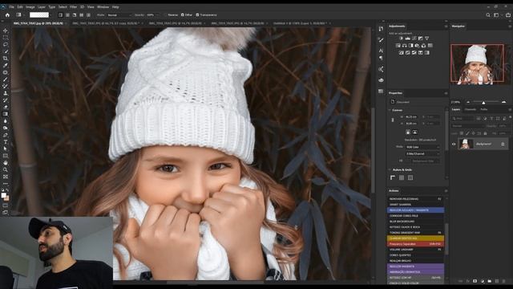Select the Rectangular Marquee tool
The width and height of the screenshot is (513, 289).
(x=6, y=38)
